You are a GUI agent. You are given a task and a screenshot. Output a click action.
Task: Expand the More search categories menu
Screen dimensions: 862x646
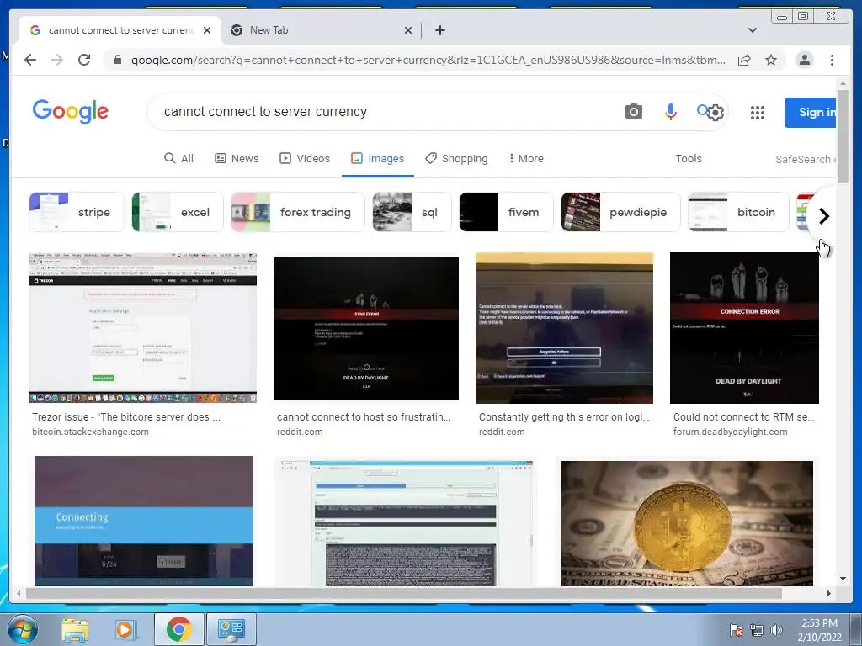(526, 159)
